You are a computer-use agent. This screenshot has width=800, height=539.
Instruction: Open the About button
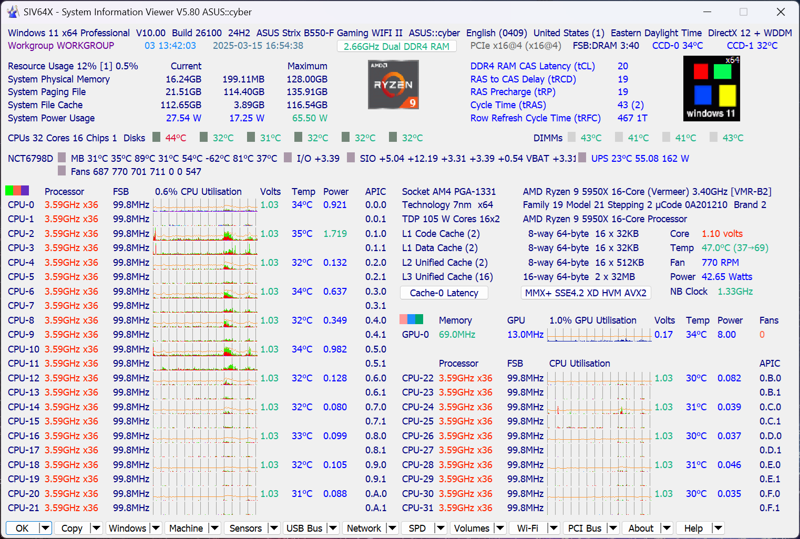click(x=641, y=528)
